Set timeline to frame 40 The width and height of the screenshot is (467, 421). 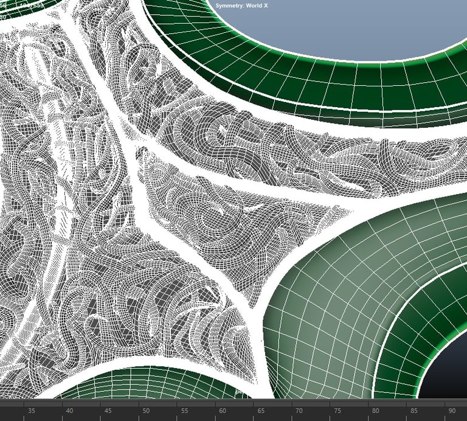pos(69,411)
